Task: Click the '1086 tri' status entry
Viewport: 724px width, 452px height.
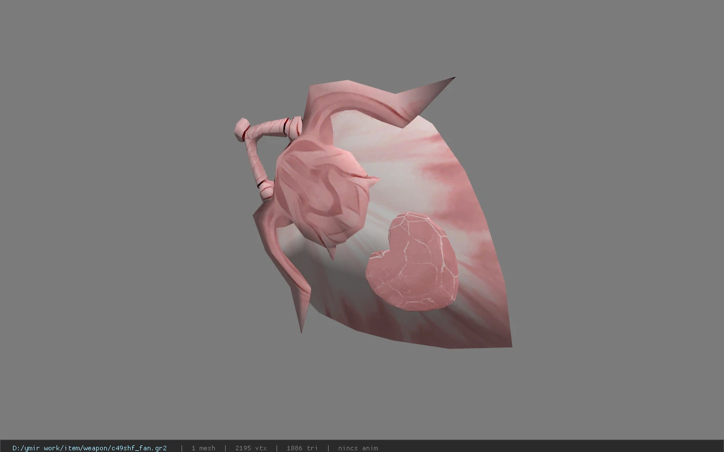Action: coord(302,447)
